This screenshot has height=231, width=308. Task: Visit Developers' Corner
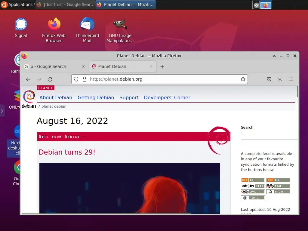pyautogui.click(x=167, y=98)
